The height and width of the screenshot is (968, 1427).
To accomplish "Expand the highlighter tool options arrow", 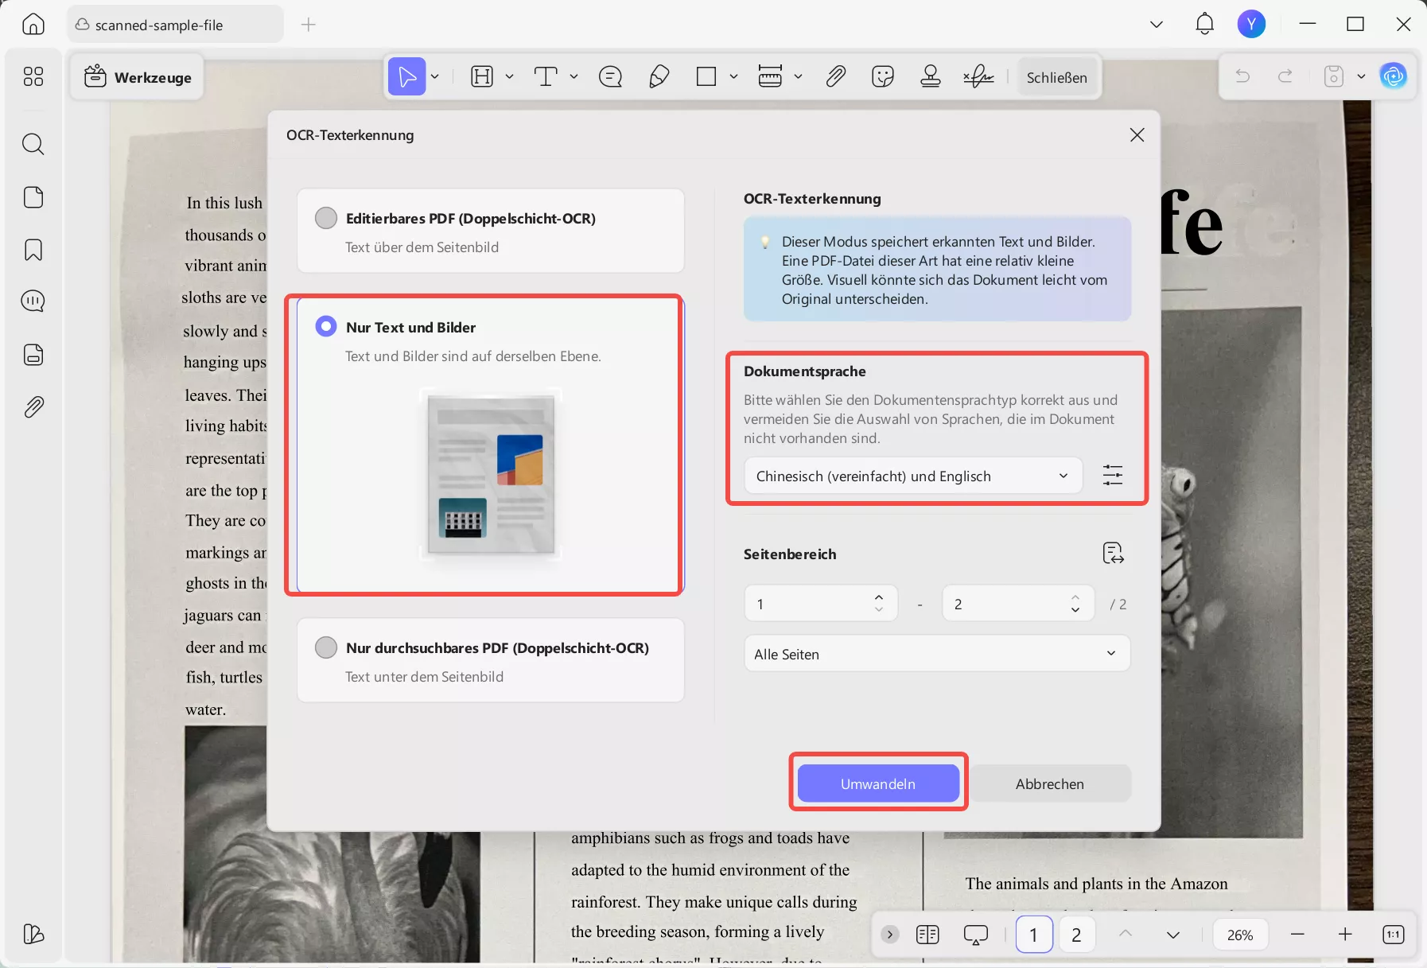I will click(510, 76).
